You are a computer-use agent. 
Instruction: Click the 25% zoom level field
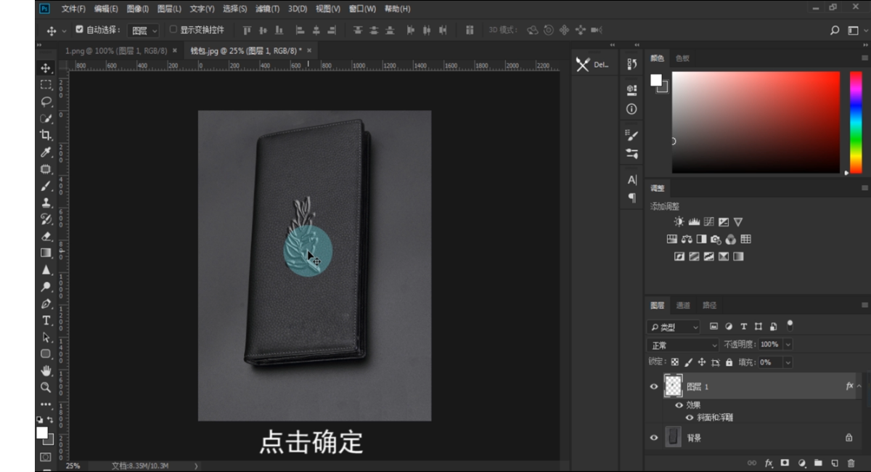[x=73, y=465]
